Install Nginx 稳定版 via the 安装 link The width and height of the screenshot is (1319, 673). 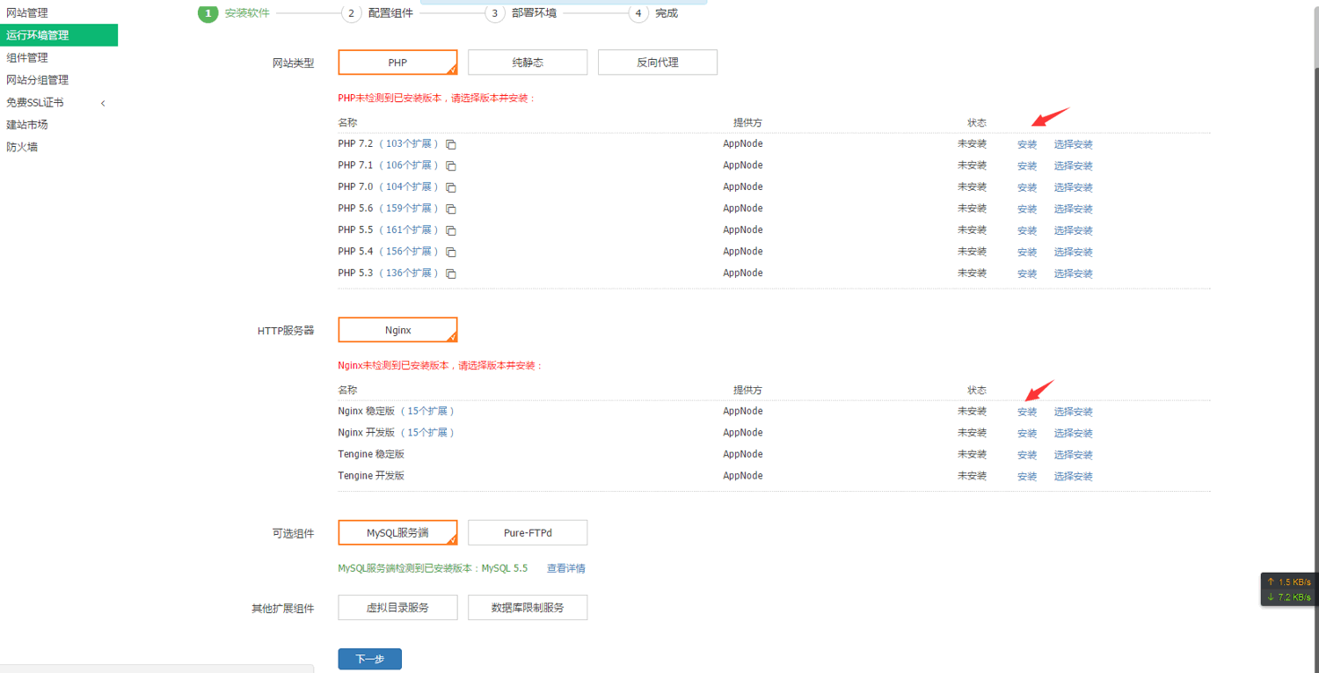point(1027,412)
